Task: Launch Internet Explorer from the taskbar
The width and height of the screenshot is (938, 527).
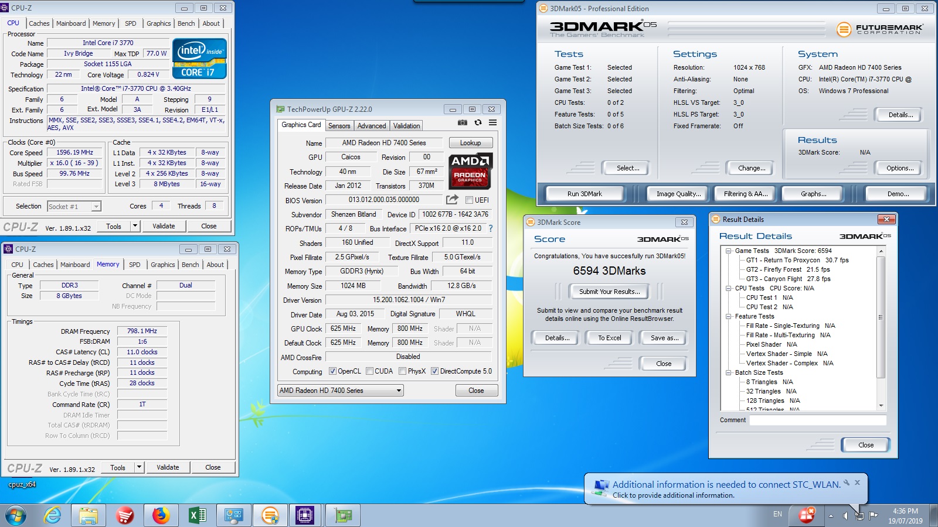Action: coord(53,516)
